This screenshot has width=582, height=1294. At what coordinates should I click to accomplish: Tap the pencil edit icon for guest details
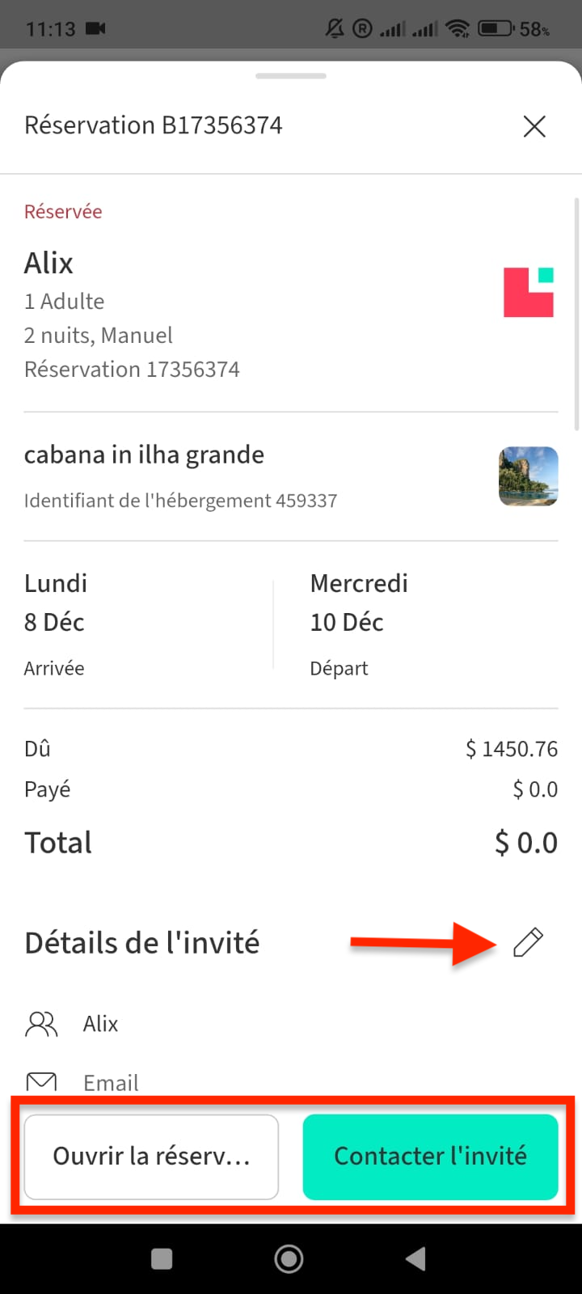[x=528, y=942]
